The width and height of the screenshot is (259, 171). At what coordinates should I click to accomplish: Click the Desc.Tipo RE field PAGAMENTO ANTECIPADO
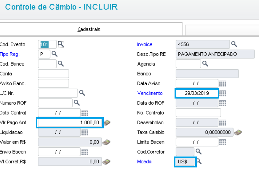point(215,54)
